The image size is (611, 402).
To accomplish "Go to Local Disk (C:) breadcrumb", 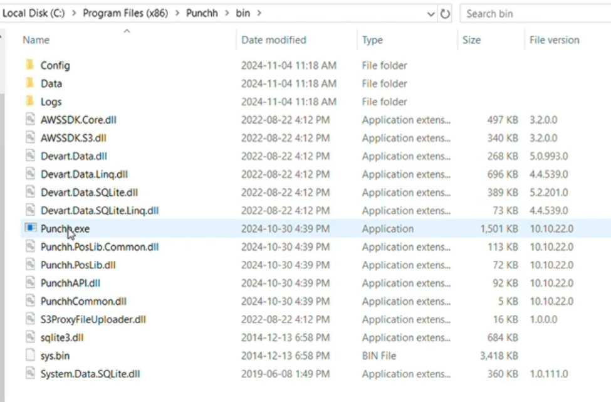I will coord(33,13).
